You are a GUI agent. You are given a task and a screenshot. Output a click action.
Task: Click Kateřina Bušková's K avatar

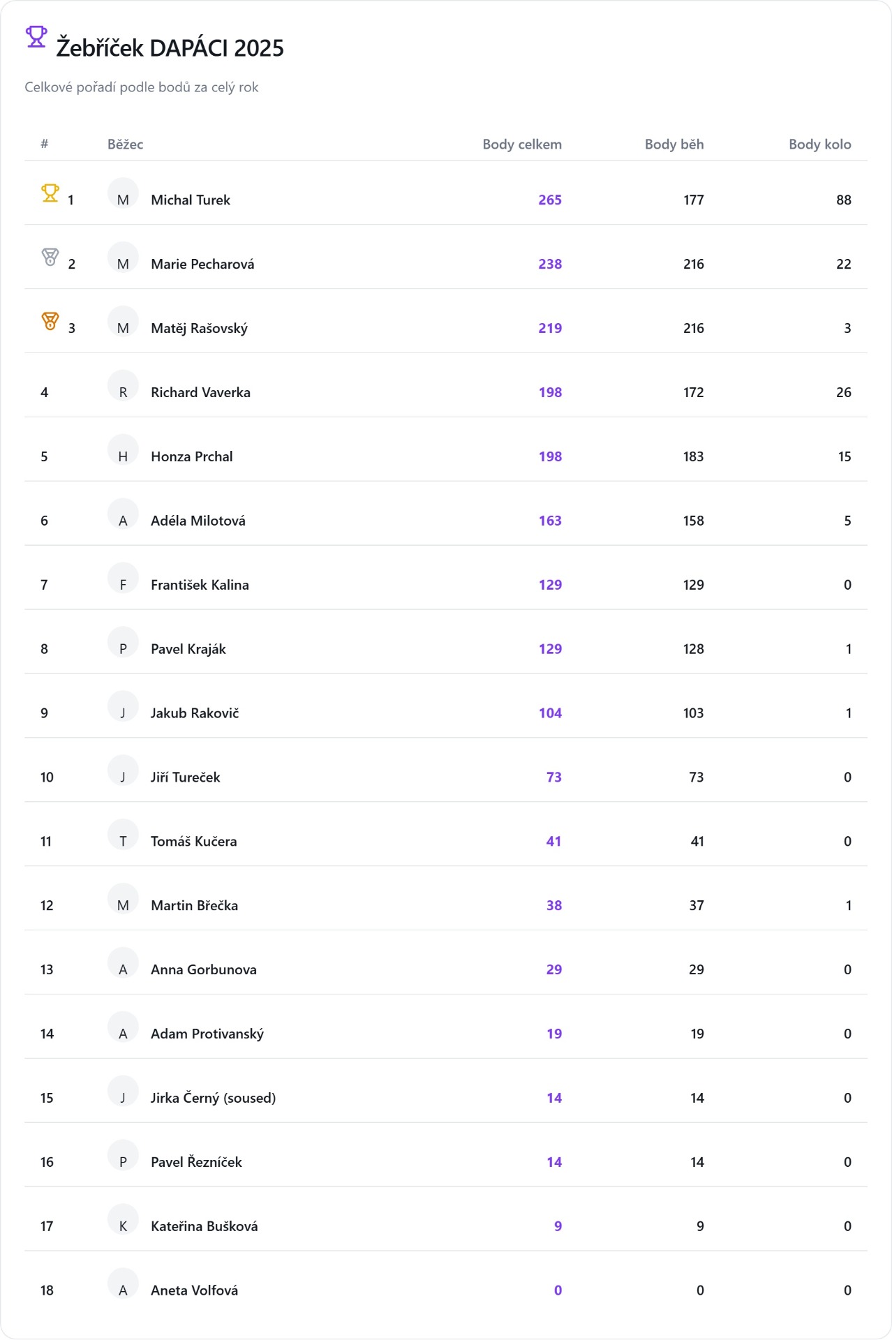123,1221
